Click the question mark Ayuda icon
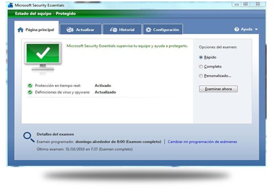Image resolution: width=274 pixels, height=191 pixels. click(x=237, y=29)
